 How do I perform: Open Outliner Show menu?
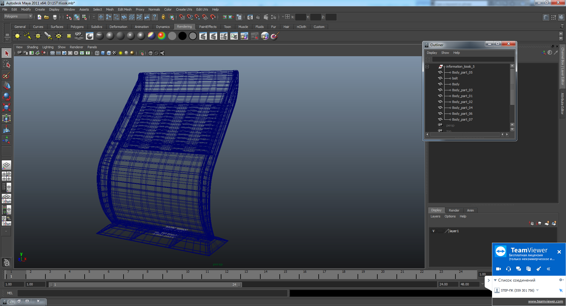click(445, 53)
